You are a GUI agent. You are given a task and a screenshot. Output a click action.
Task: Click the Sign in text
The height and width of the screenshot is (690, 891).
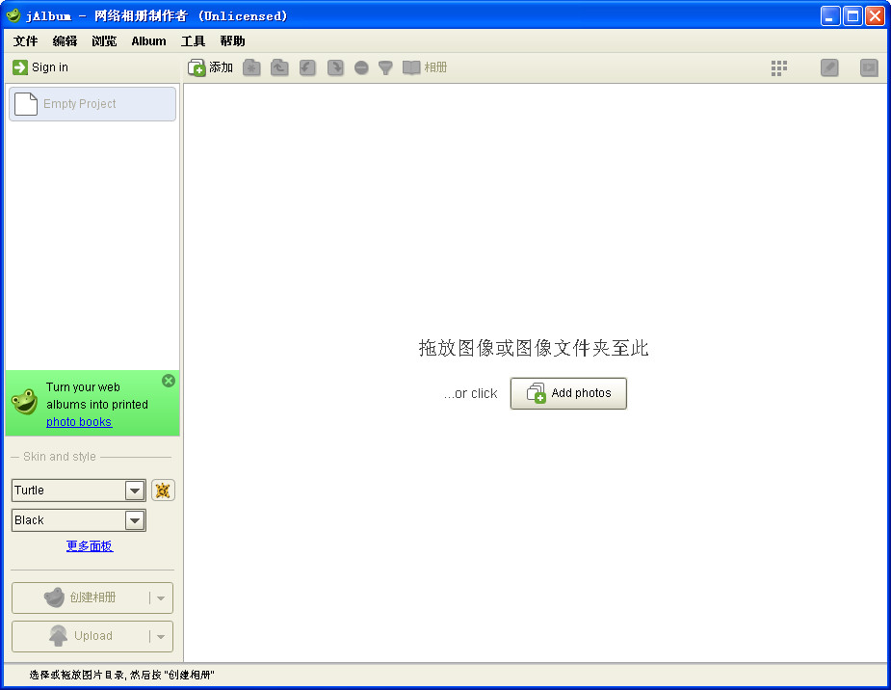pos(50,67)
